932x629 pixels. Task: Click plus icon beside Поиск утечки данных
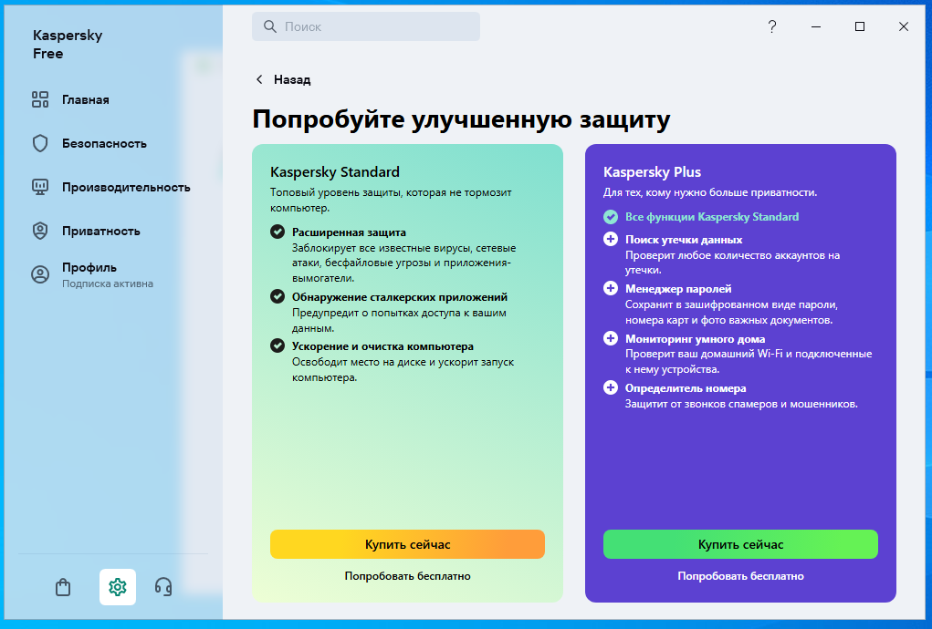(611, 239)
